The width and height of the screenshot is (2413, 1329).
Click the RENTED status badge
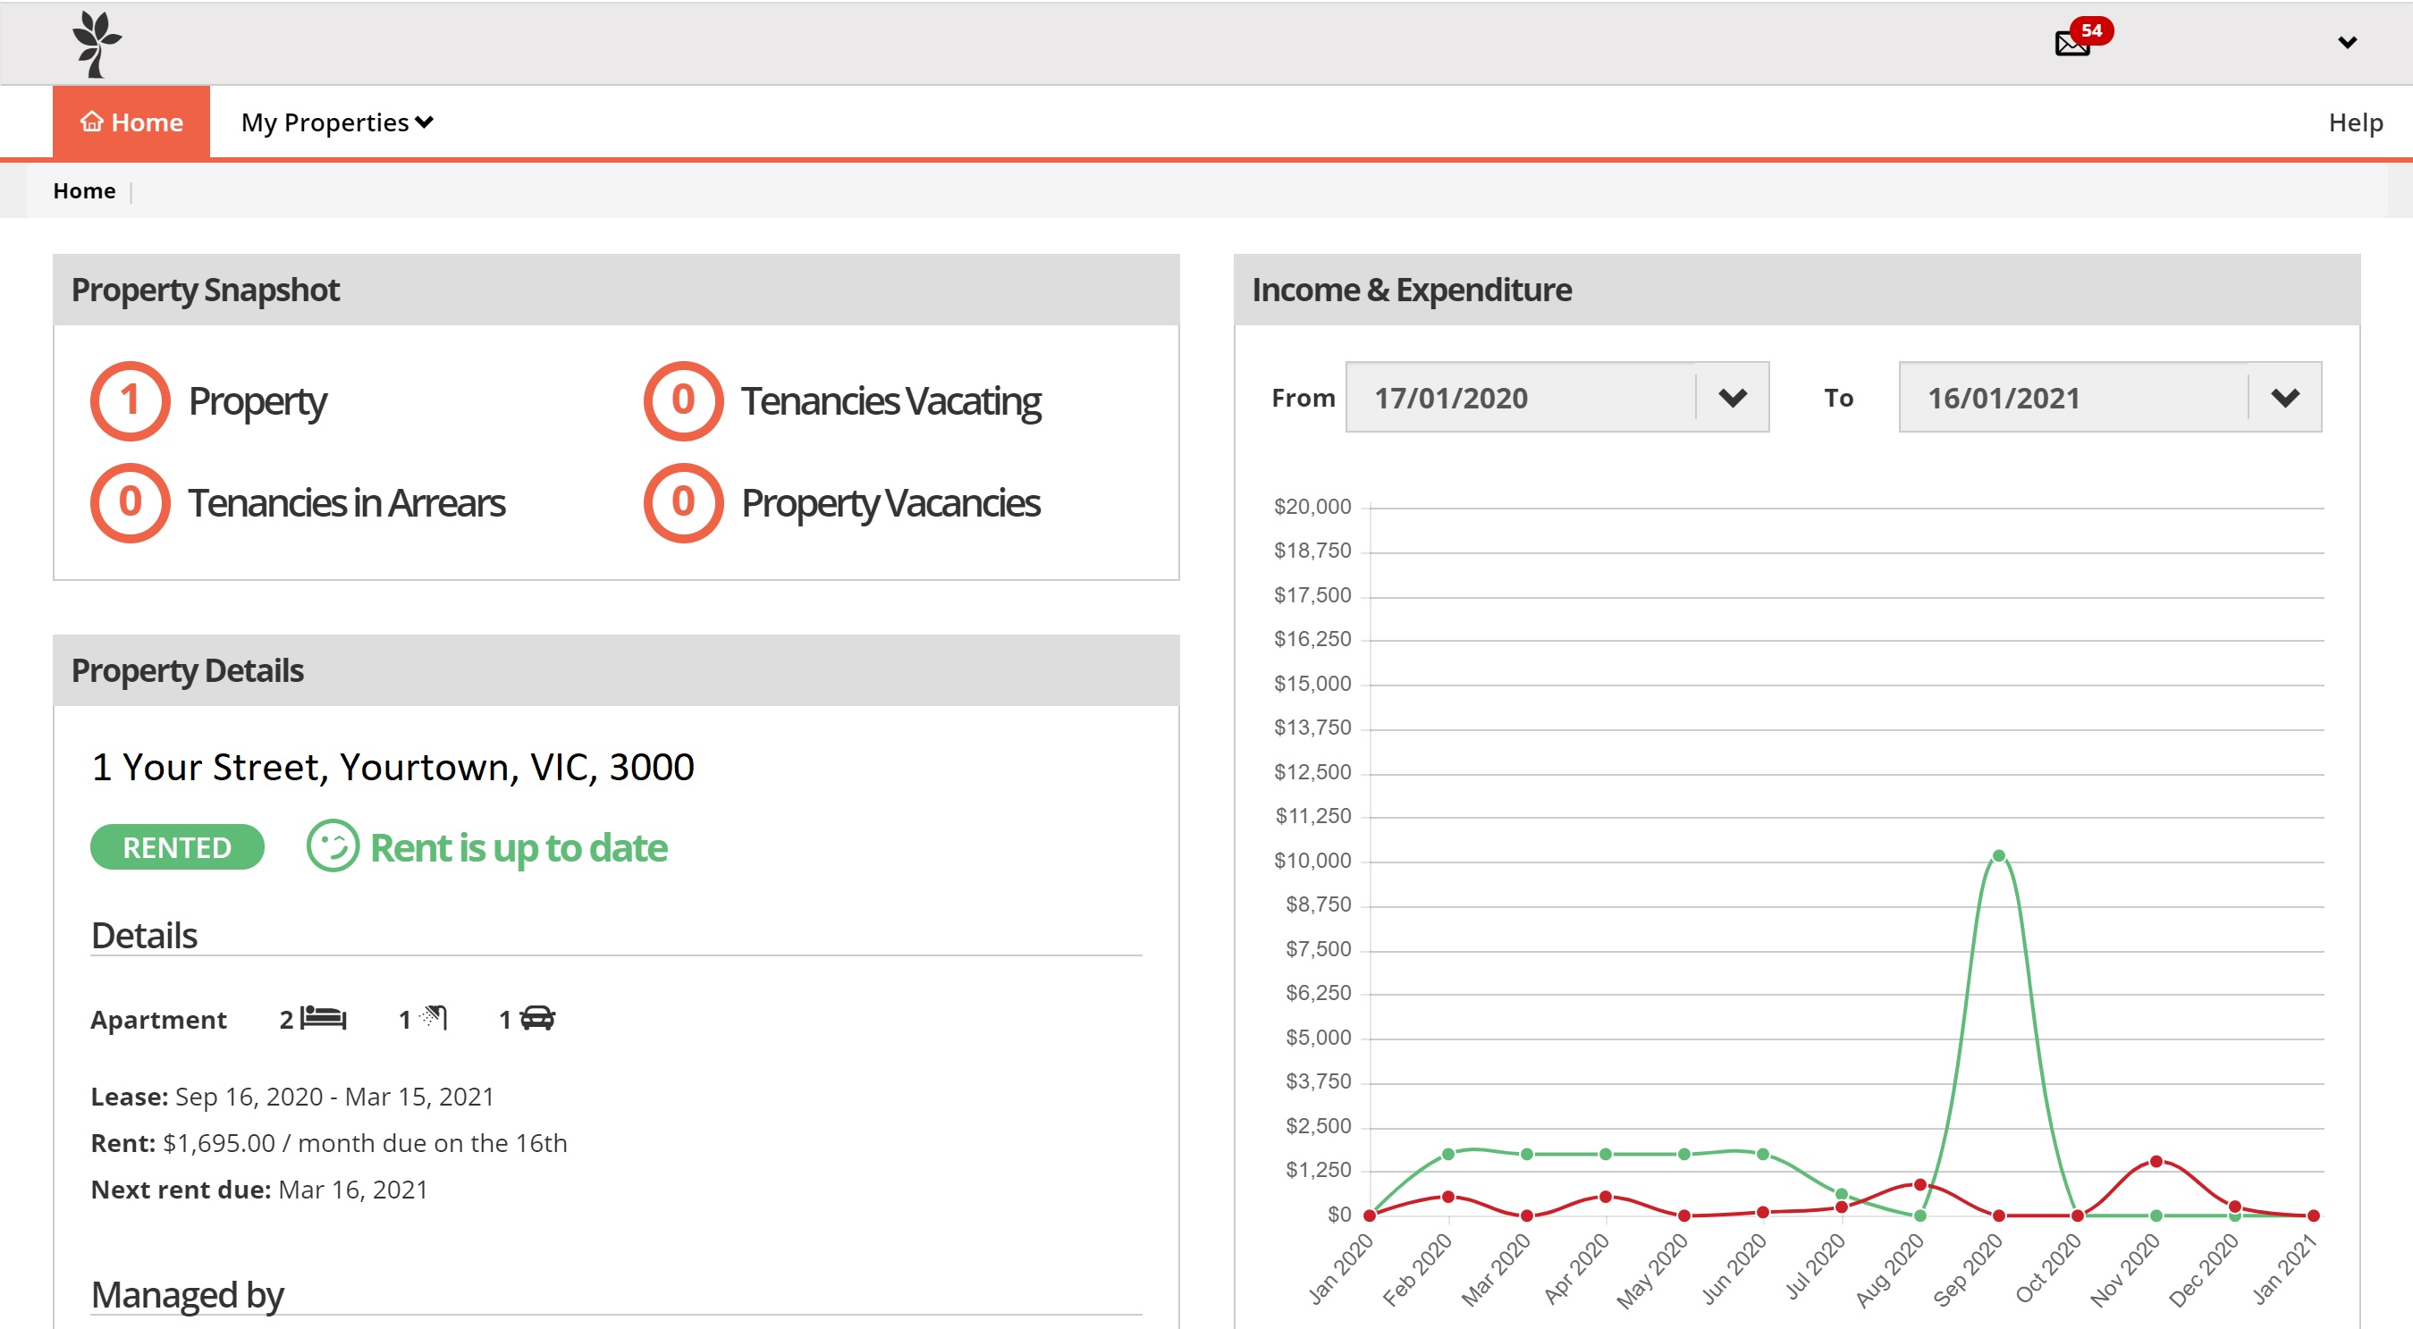[177, 846]
